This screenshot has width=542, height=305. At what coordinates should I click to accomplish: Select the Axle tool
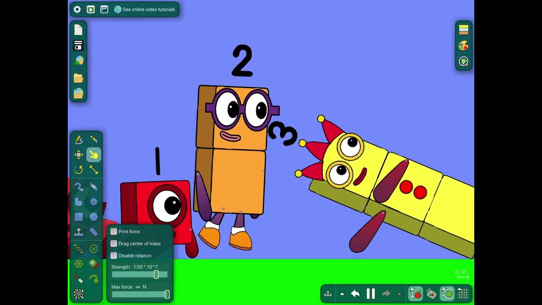pos(79,264)
